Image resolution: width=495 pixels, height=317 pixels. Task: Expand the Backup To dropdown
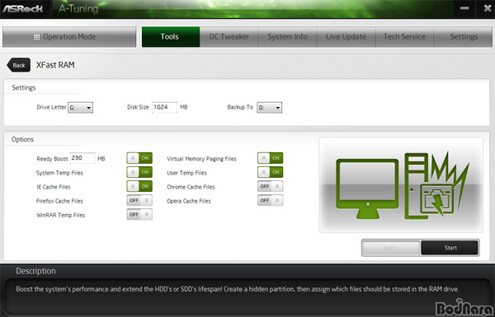[270, 108]
